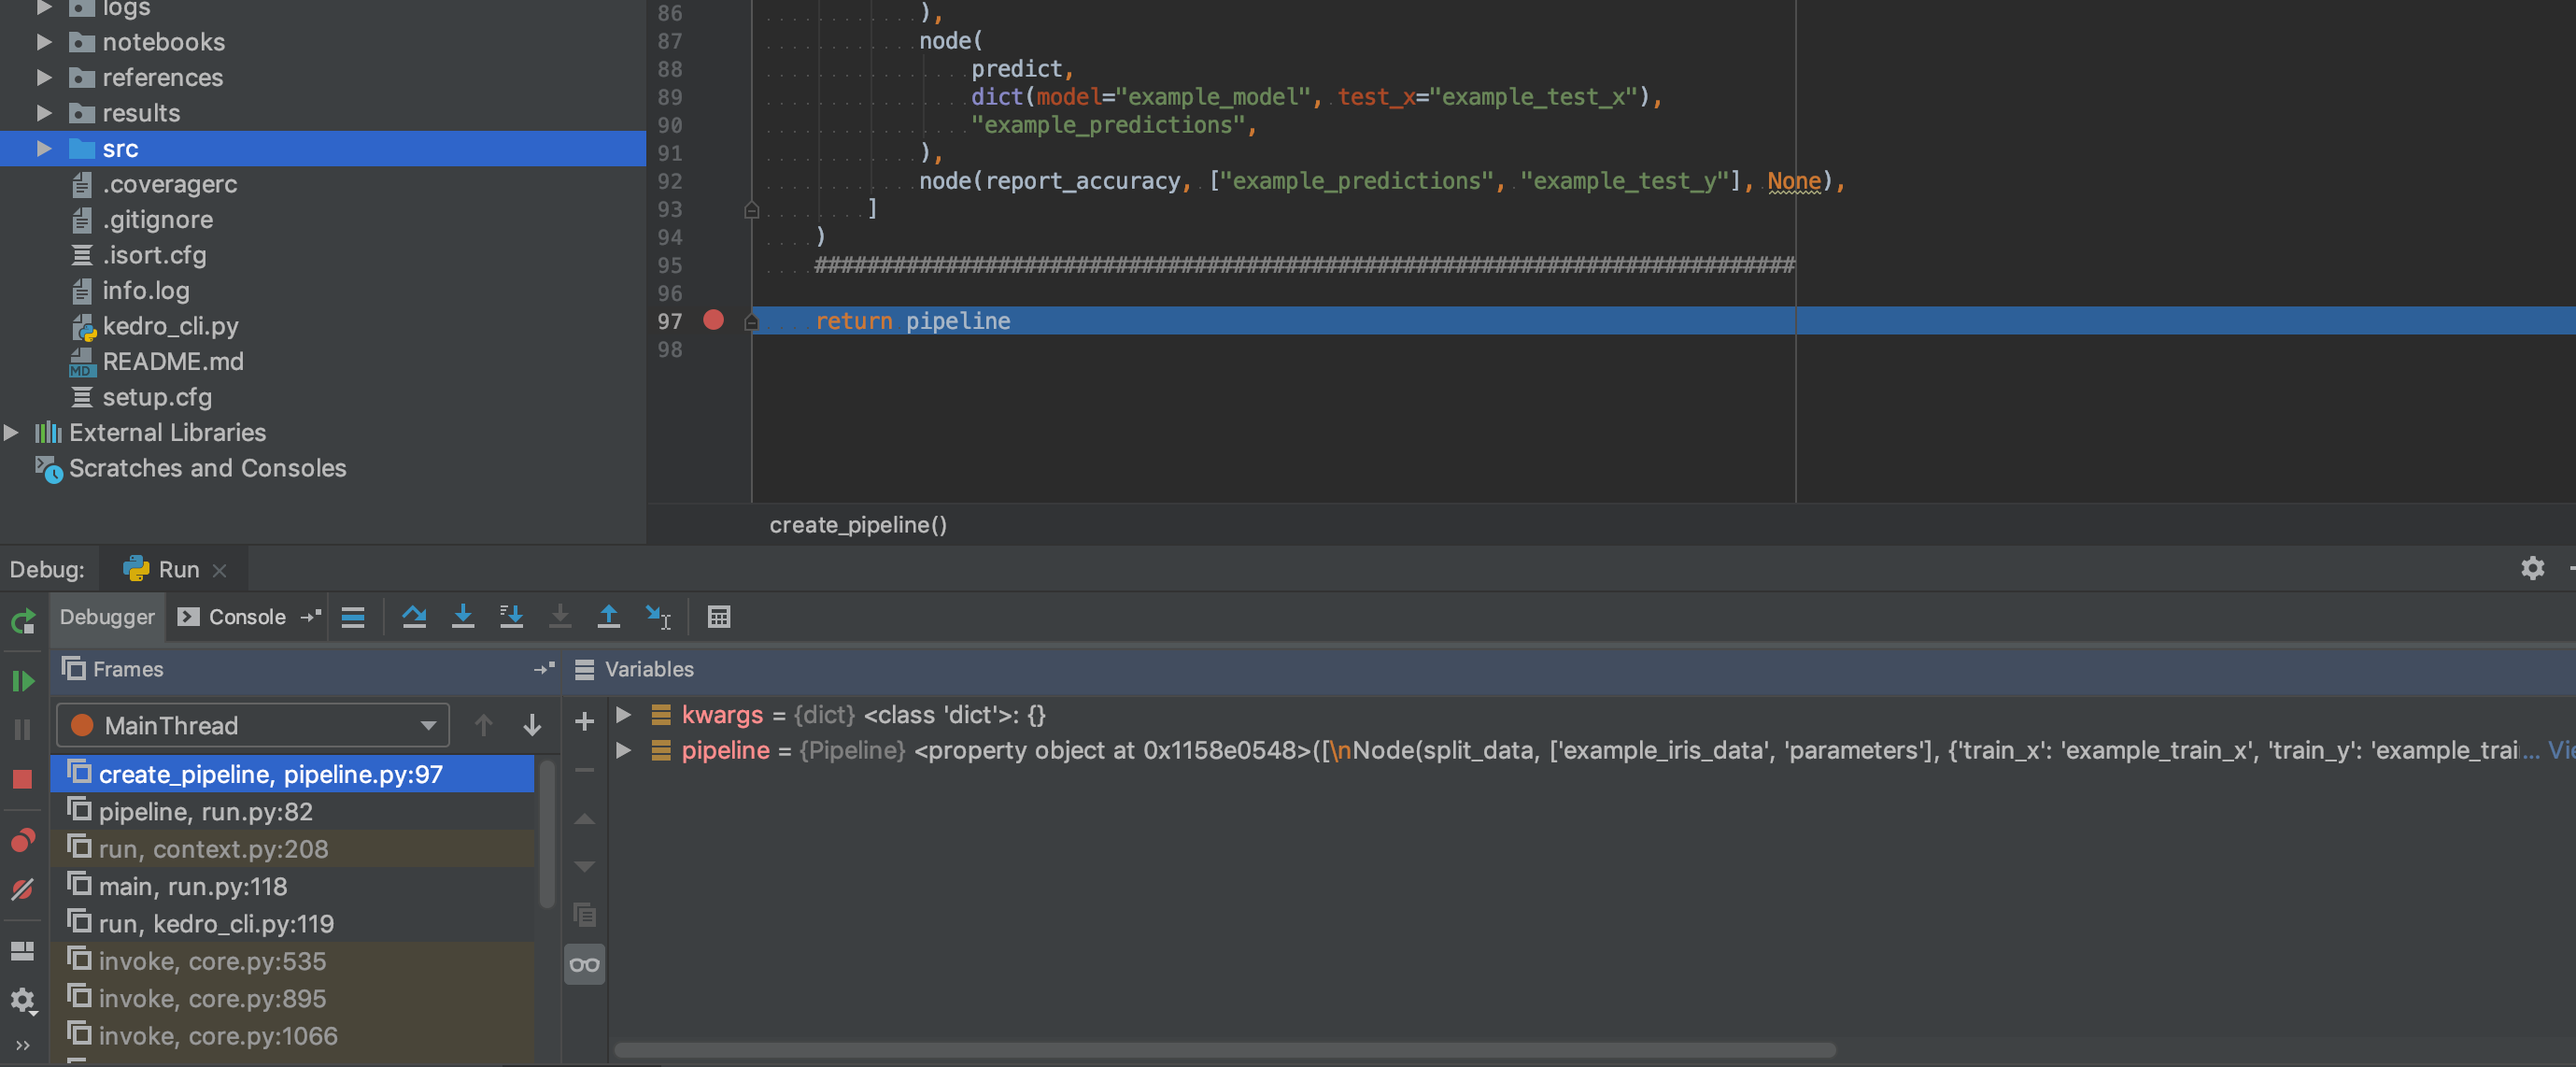Click the Step Out icon
Screen dimensions: 2576x1067
608,616
